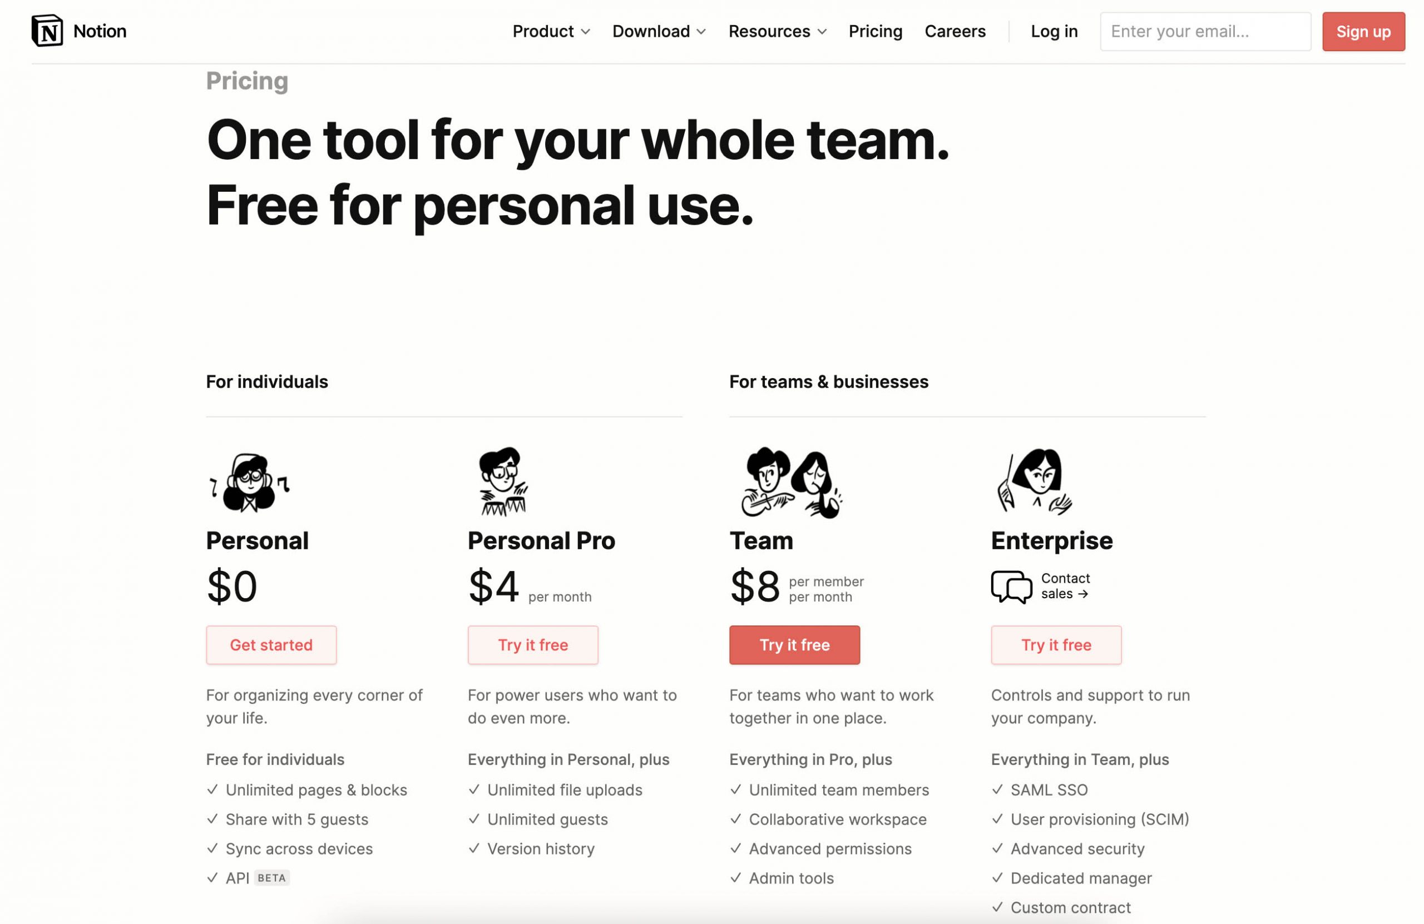Viewport: 1424px width, 924px height.
Task: Expand the Download dropdown menu
Action: (659, 31)
